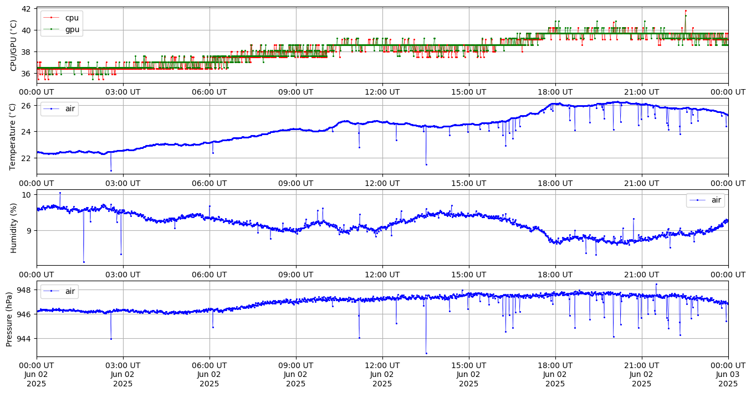Click 06:00 UT below the Temperature plot
Image resolution: width=751 pixels, height=393 pixels.
[210, 183]
